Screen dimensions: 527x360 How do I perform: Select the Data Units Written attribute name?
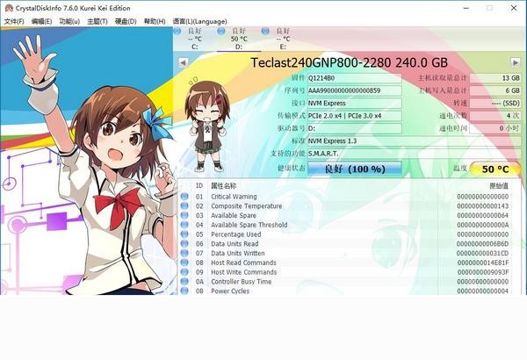[x=238, y=253]
